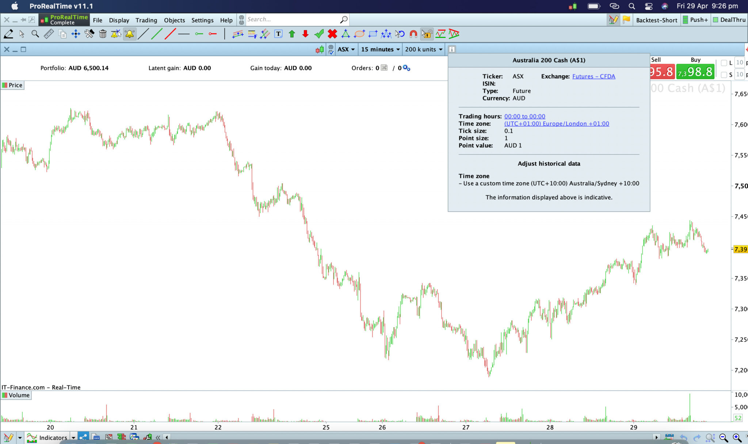Click the trash delete objects icon
This screenshot has width=748, height=444.
pos(103,34)
